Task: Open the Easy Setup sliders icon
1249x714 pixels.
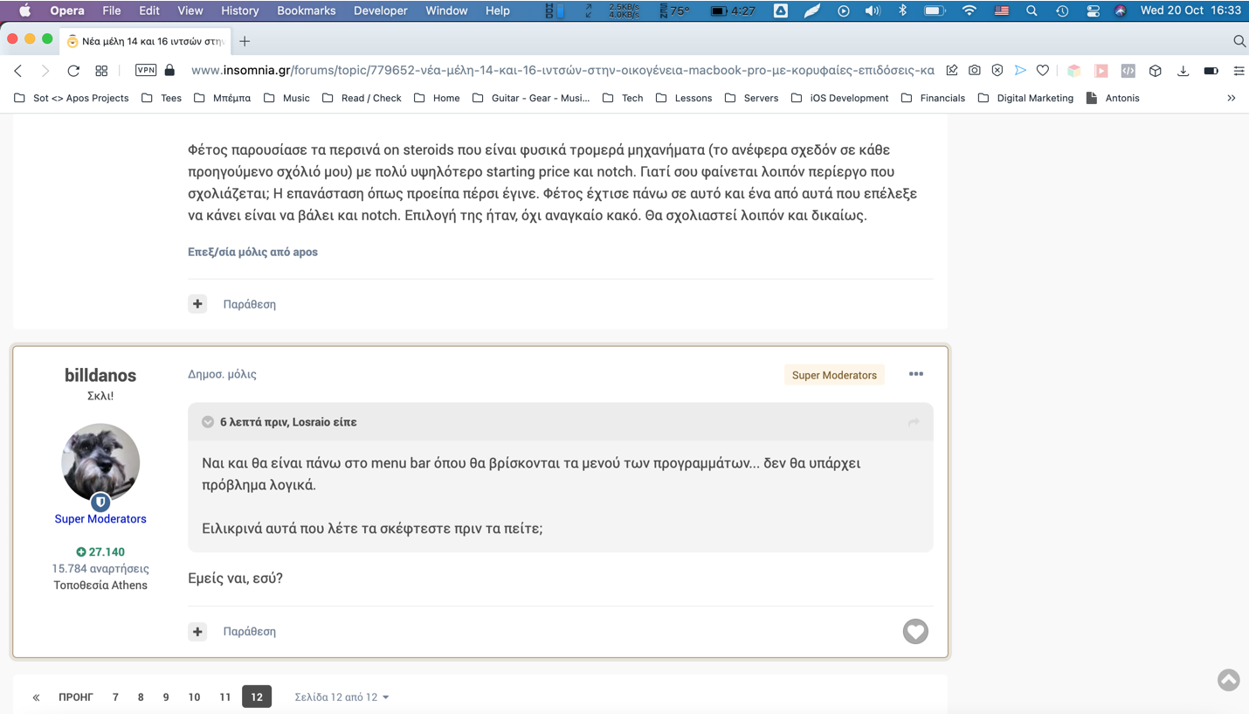Action: [x=1239, y=71]
